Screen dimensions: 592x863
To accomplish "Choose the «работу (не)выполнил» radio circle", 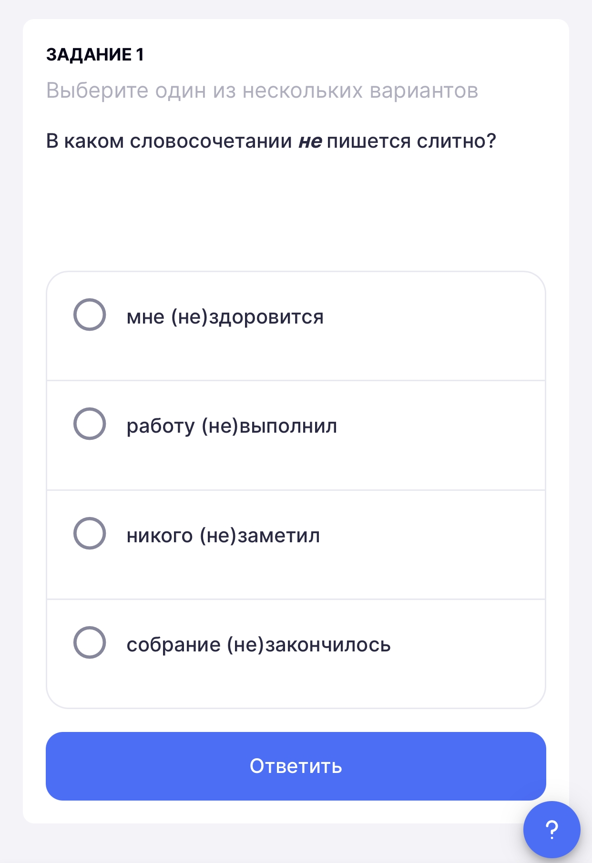I will pos(90,424).
